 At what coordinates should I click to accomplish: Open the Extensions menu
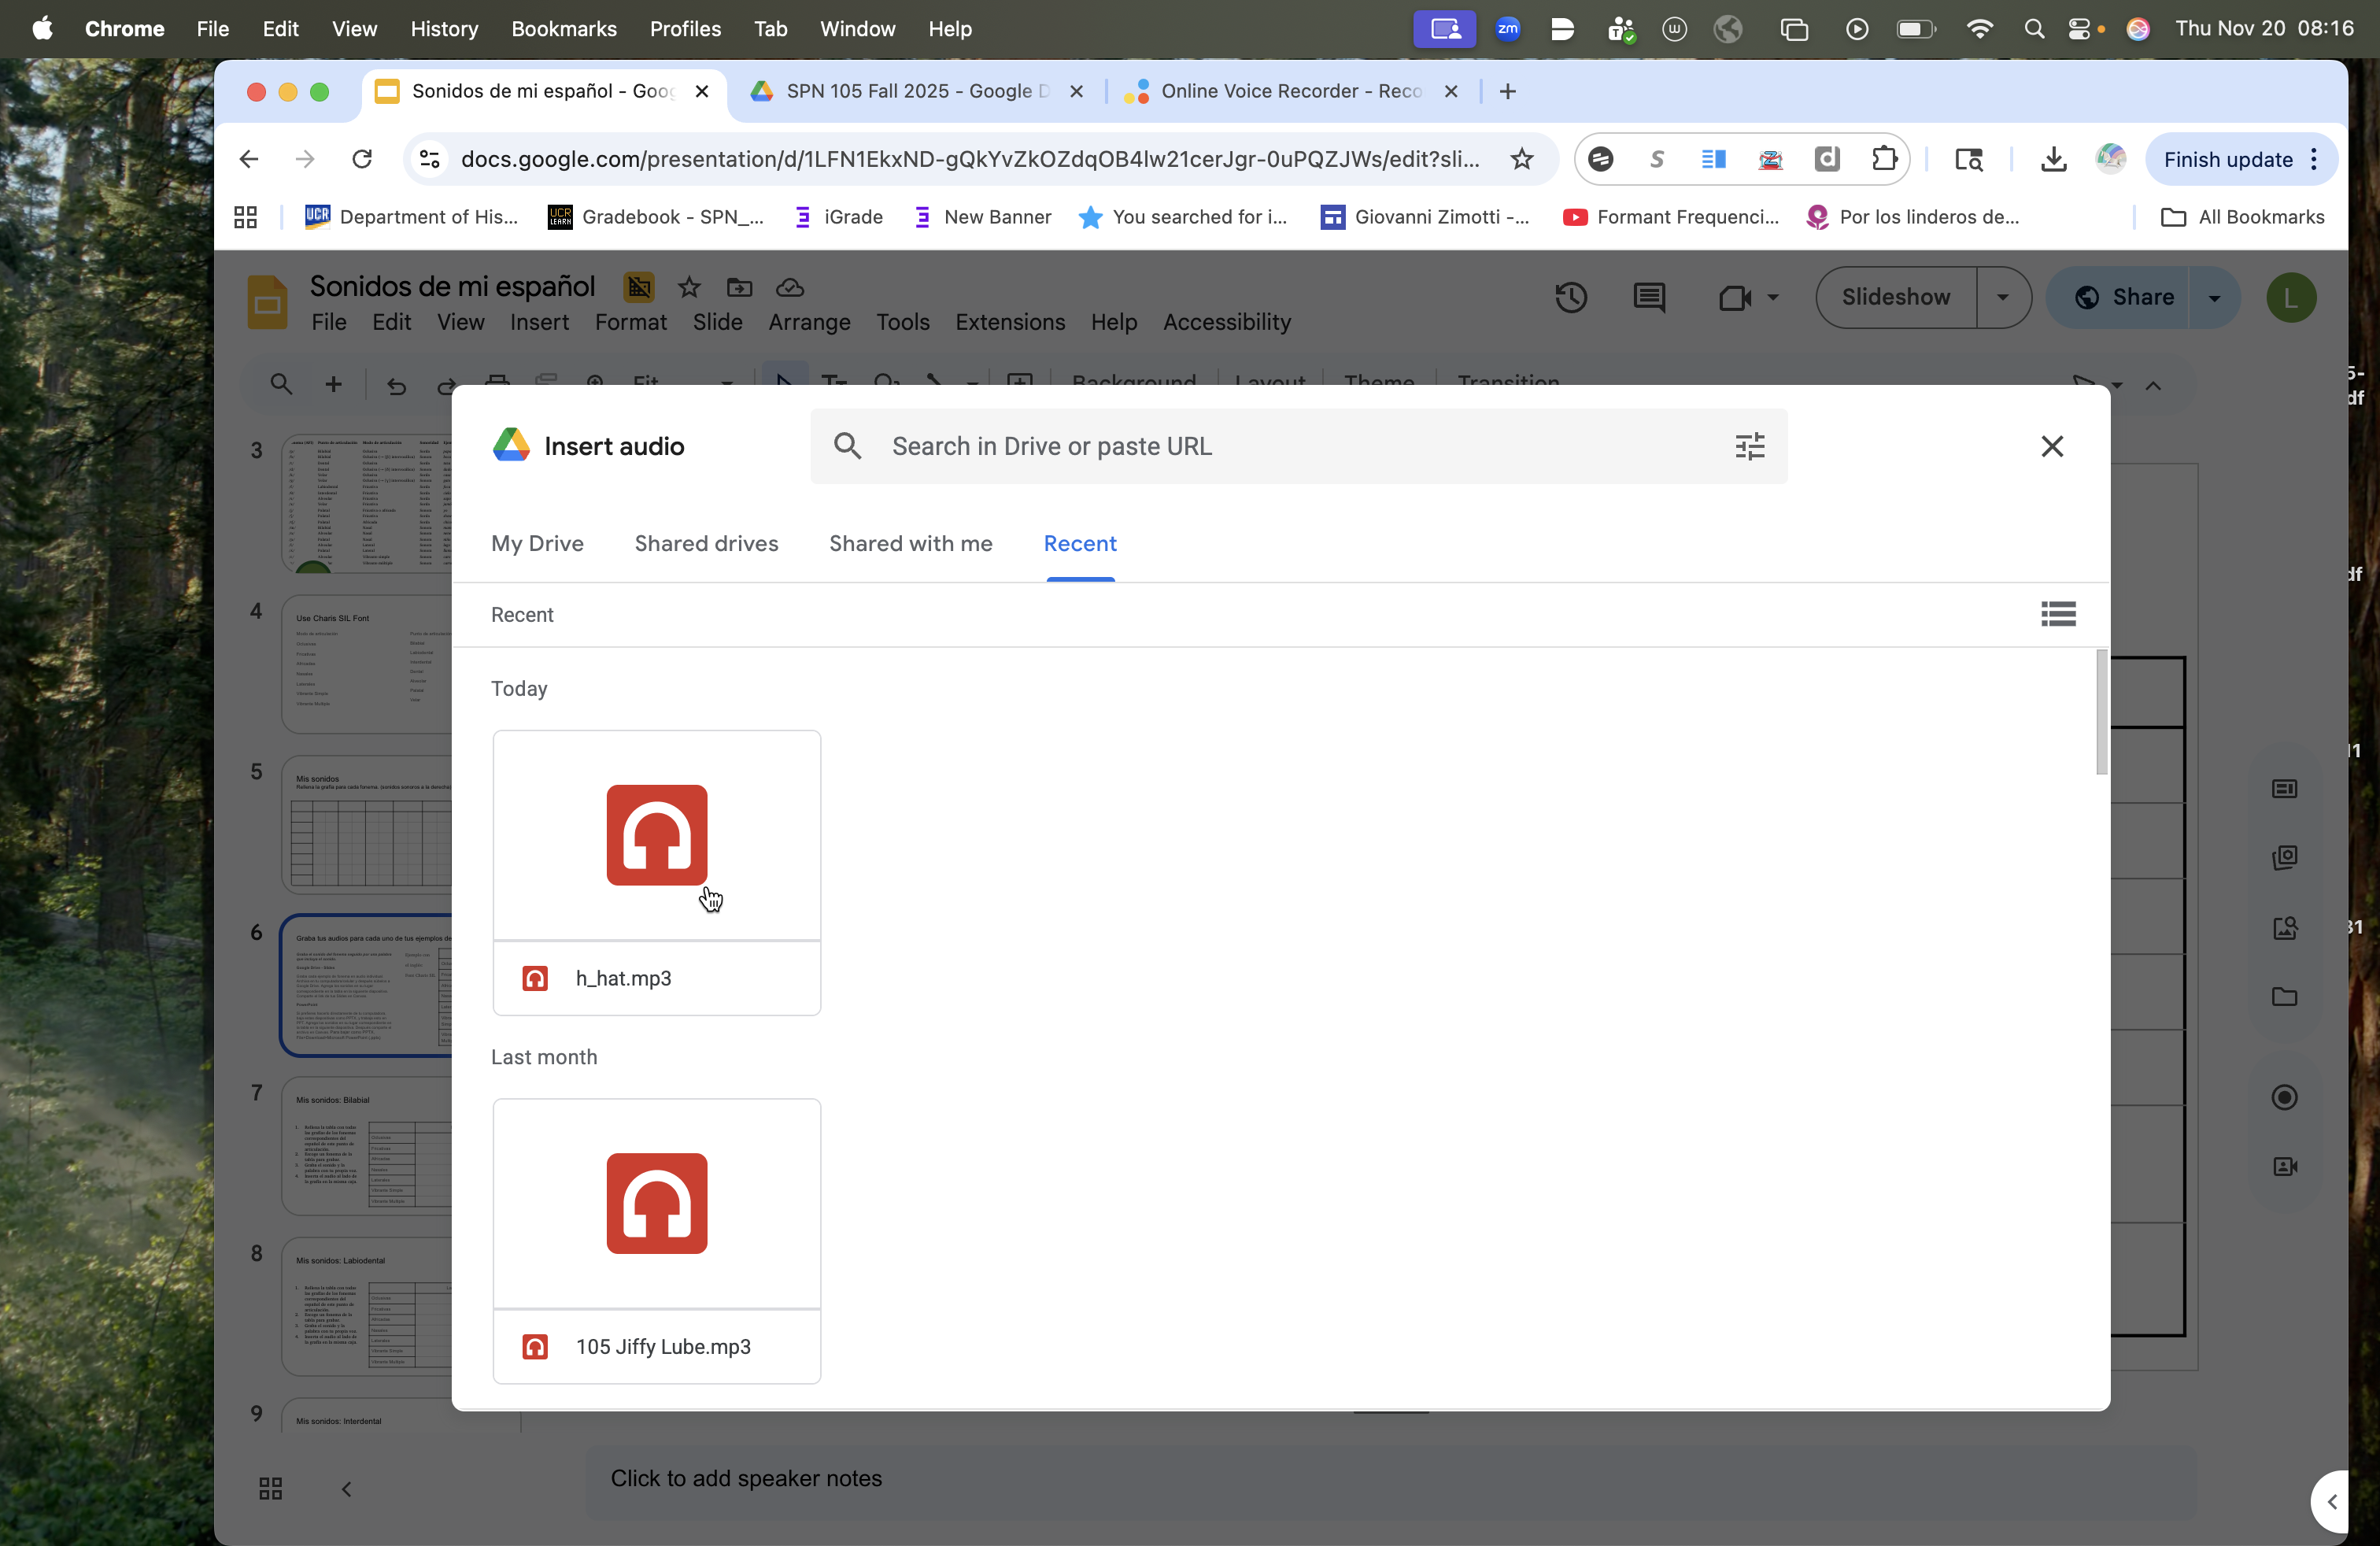coord(1010,322)
